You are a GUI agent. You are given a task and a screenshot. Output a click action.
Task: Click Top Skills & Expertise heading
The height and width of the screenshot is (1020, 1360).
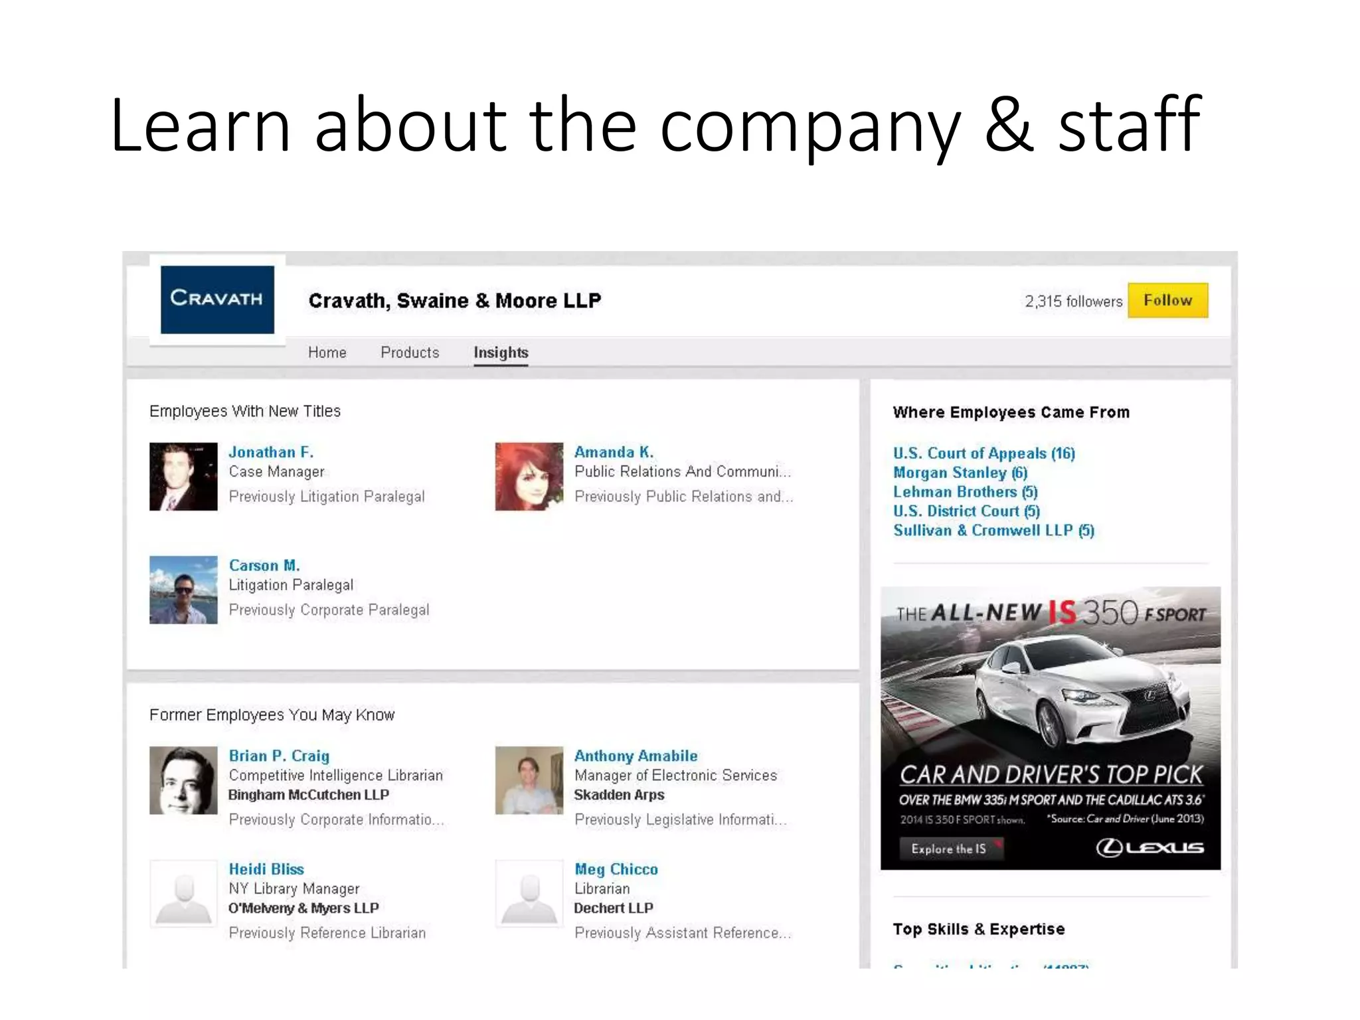click(x=979, y=929)
